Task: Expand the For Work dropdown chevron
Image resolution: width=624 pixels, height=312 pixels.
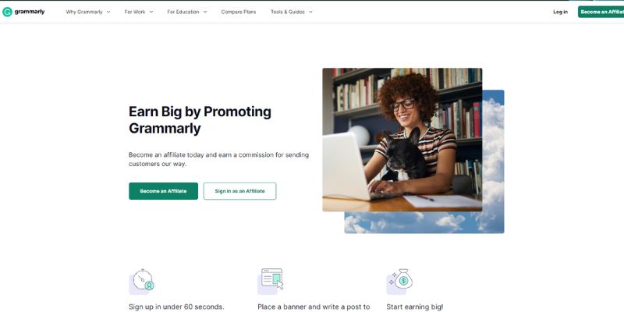Action: [151, 12]
